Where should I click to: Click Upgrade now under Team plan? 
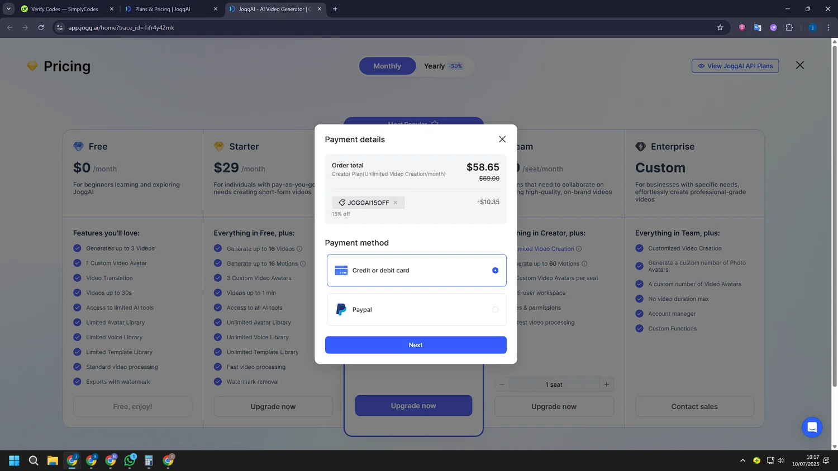coord(554,406)
